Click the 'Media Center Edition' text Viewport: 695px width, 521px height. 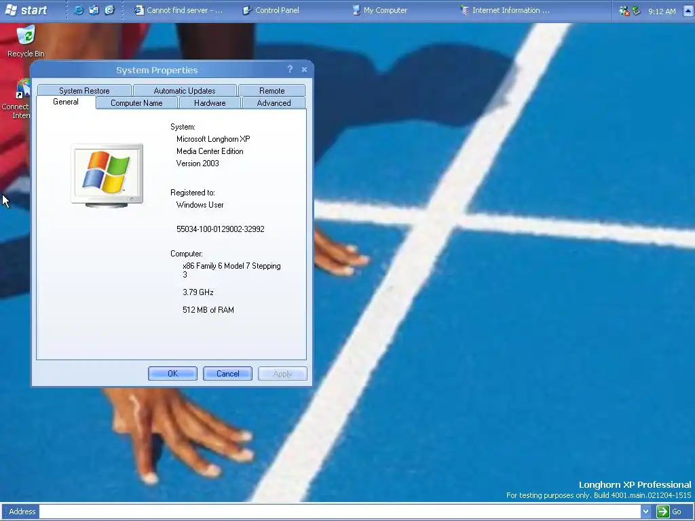pos(210,151)
